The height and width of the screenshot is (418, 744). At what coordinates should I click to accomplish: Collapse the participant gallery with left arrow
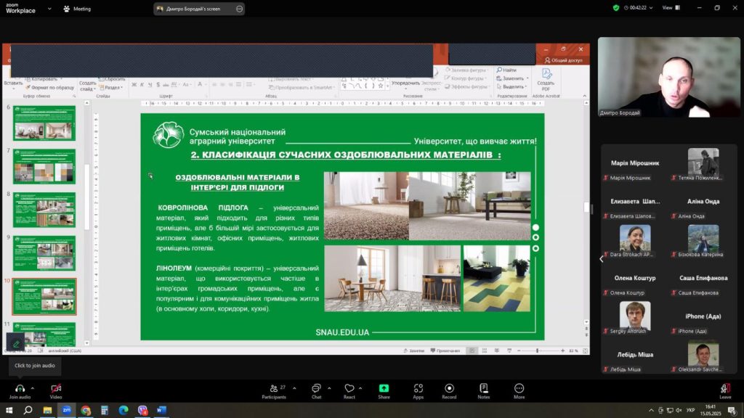pyautogui.click(x=602, y=259)
